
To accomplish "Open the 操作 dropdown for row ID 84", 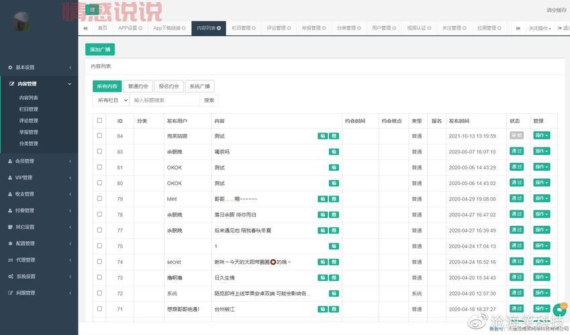I will pyautogui.click(x=541, y=135).
